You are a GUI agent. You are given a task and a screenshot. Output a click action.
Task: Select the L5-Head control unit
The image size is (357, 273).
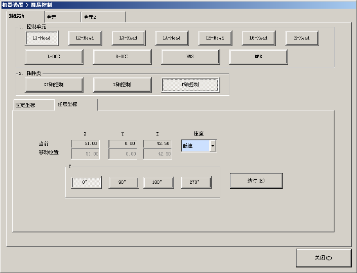[x=215, y=38]
